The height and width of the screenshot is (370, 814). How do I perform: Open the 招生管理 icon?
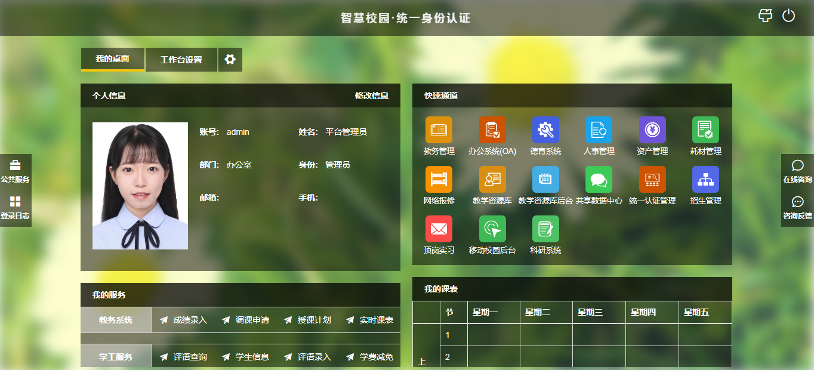704,179
